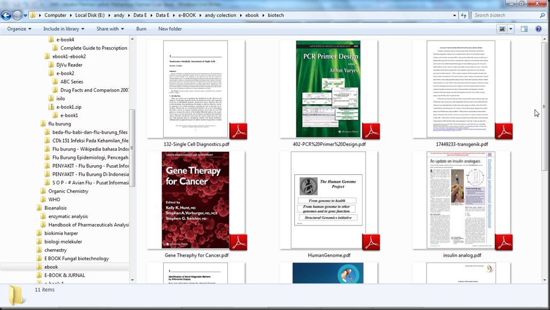Image resolution: width=550 pixels, height=310 pixels.
Task: Click E BOOK Fungal biotechnology folder icon
Action: pyautogui.click(x=39, y=258)
